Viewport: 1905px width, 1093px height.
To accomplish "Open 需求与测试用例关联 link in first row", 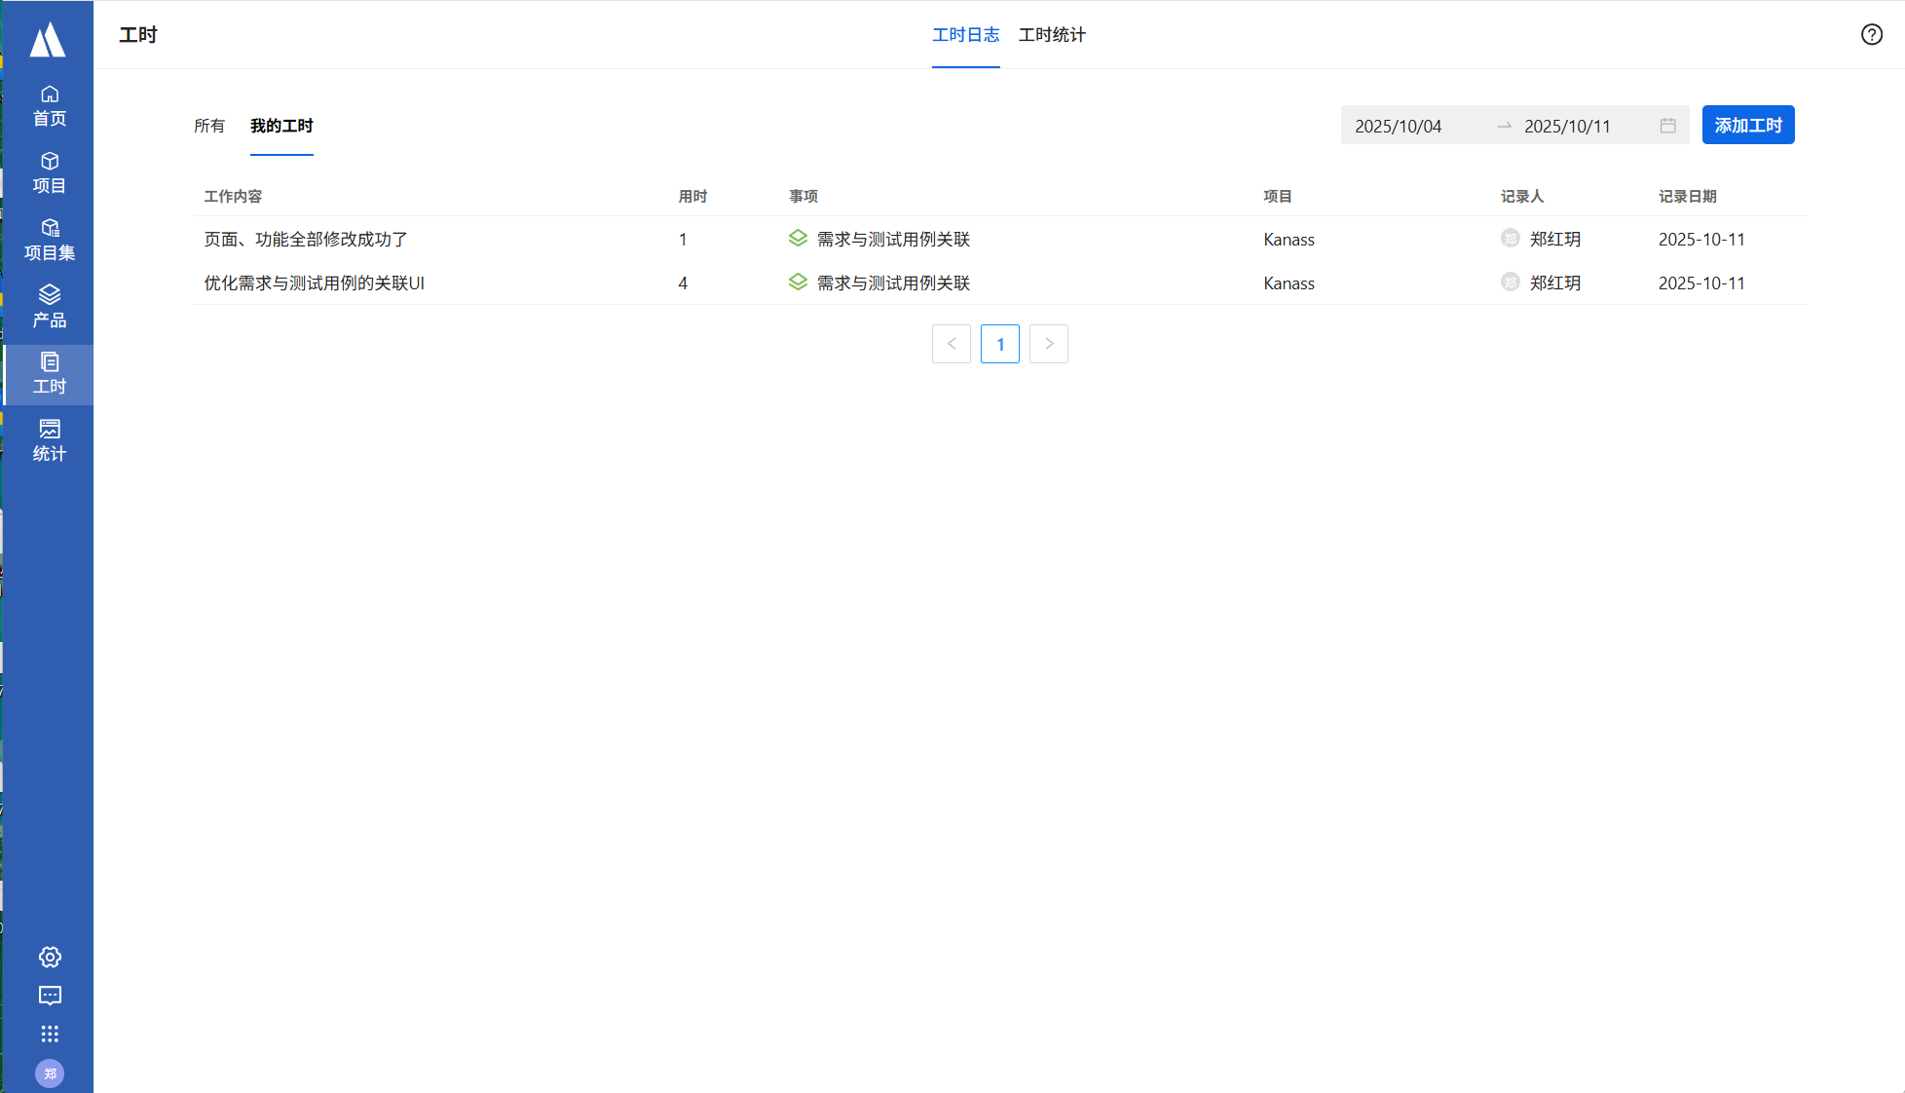I will (x=893, y=240).
